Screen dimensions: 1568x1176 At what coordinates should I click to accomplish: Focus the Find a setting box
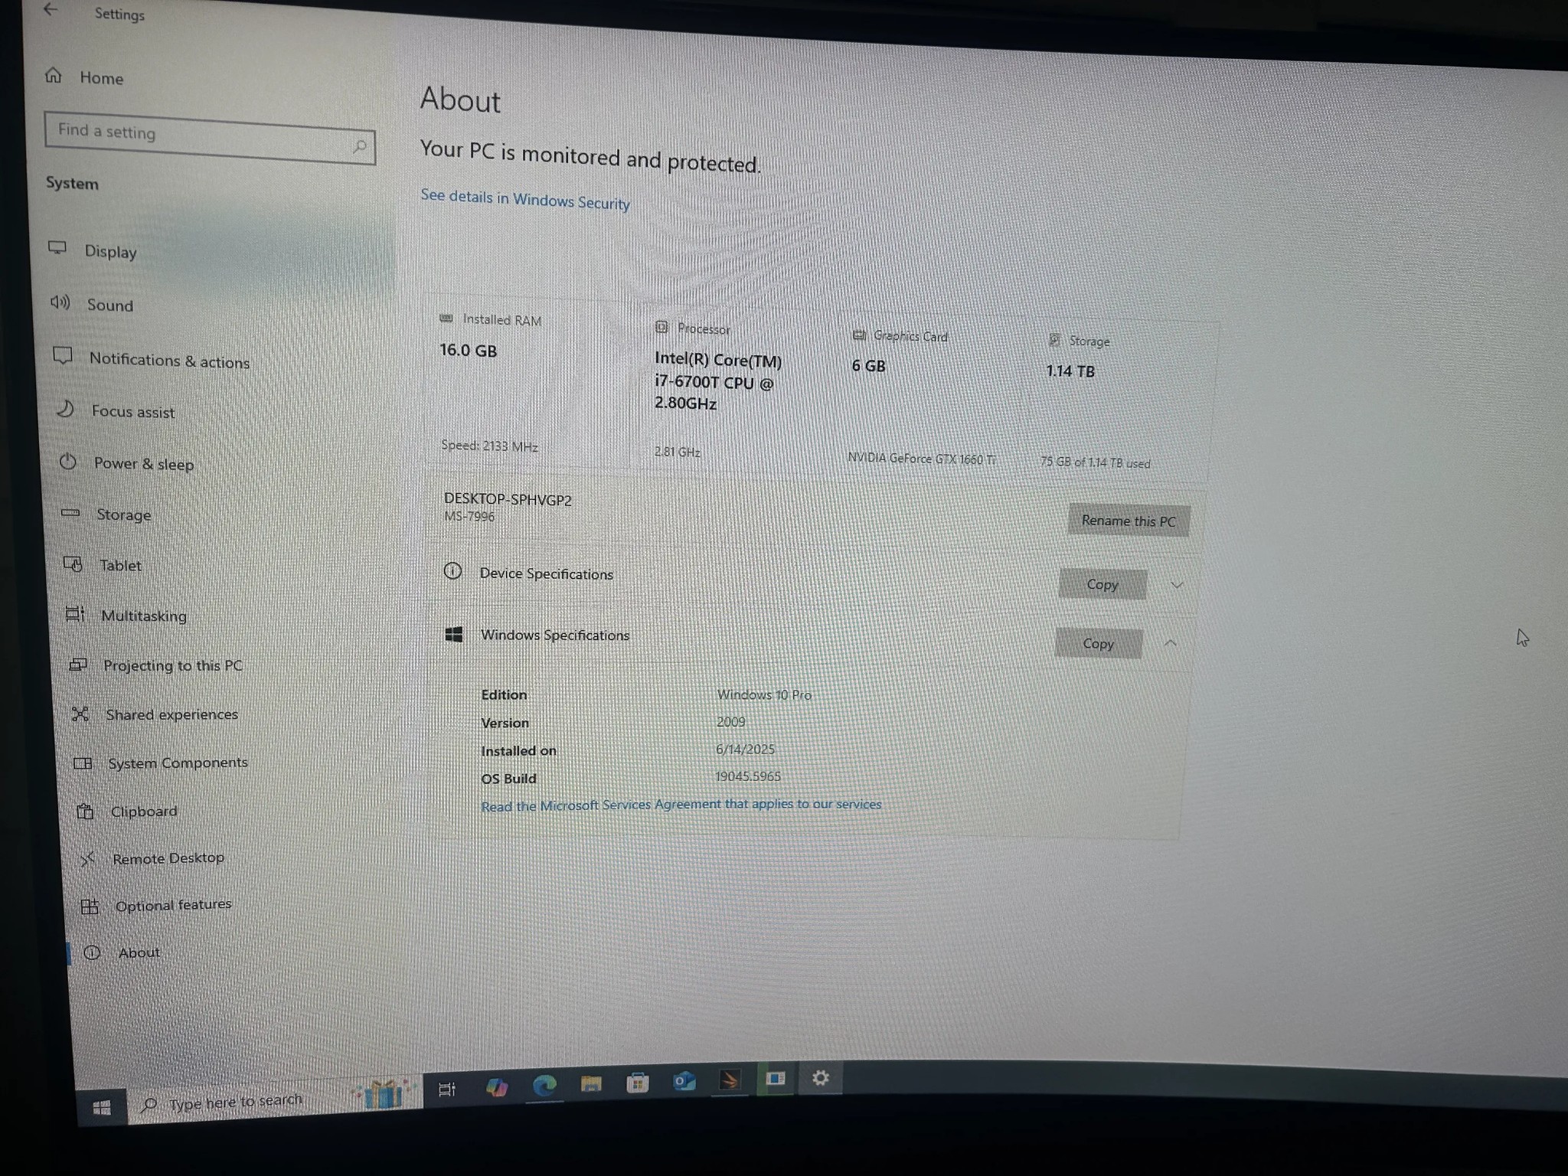click(210, 138)
